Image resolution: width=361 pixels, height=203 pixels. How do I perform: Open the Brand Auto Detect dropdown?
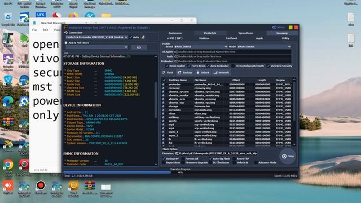coord(201,46)
